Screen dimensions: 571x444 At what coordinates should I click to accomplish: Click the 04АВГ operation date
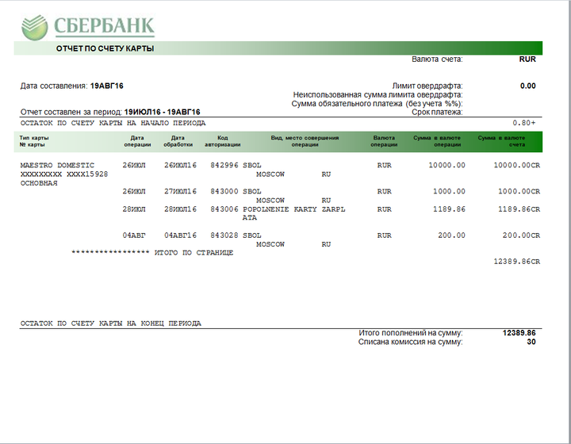(x=135, y=235)
